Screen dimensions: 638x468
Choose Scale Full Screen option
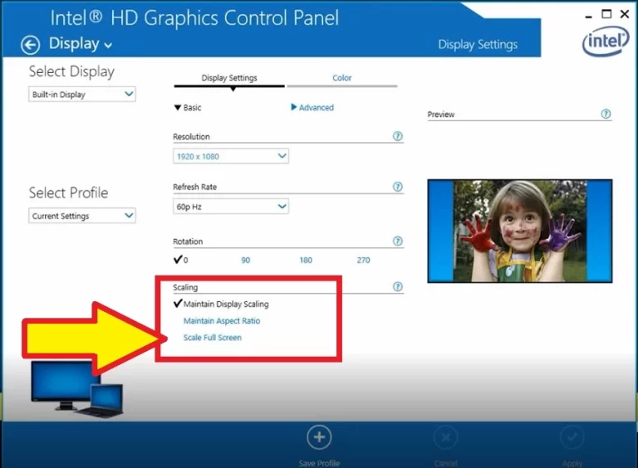[x=212, y=338]
